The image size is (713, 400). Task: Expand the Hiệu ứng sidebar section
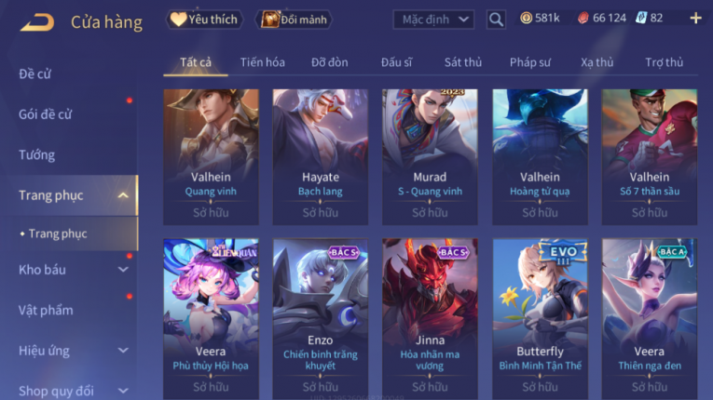pyautogui.click(x=123, y=351)
